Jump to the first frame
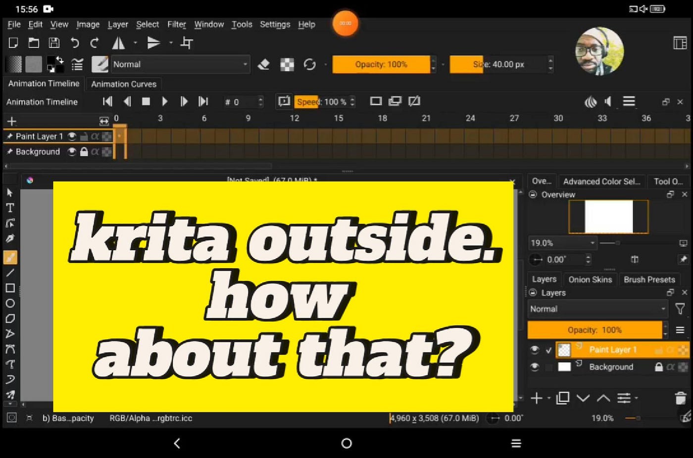The image size is (693, 458). [x=107, y=101]
